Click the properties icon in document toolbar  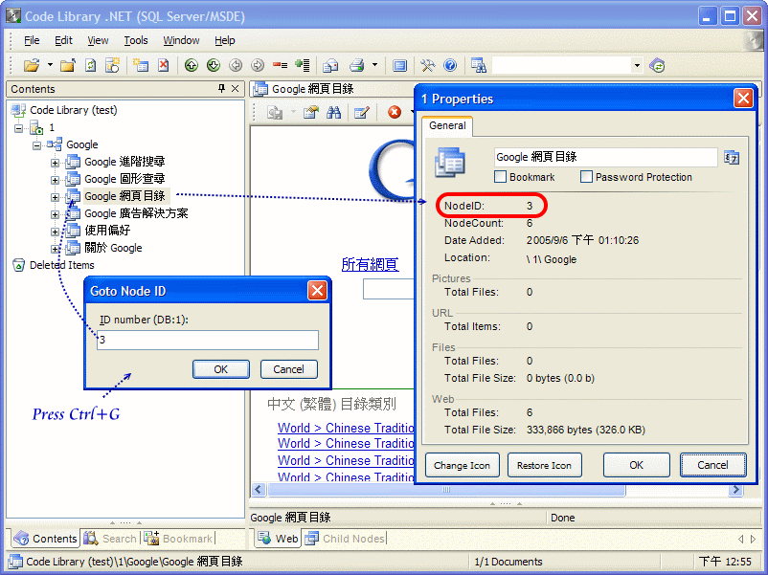click(310, 113)
